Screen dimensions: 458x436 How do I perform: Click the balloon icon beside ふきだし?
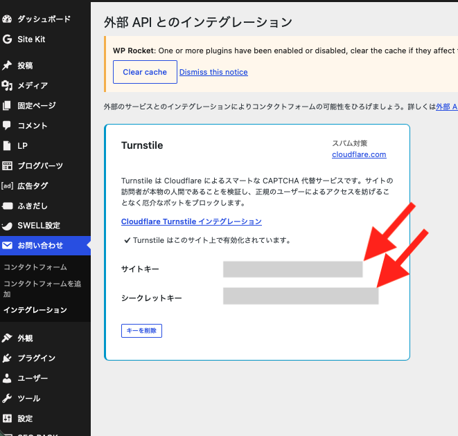click(x=7, y=206)
